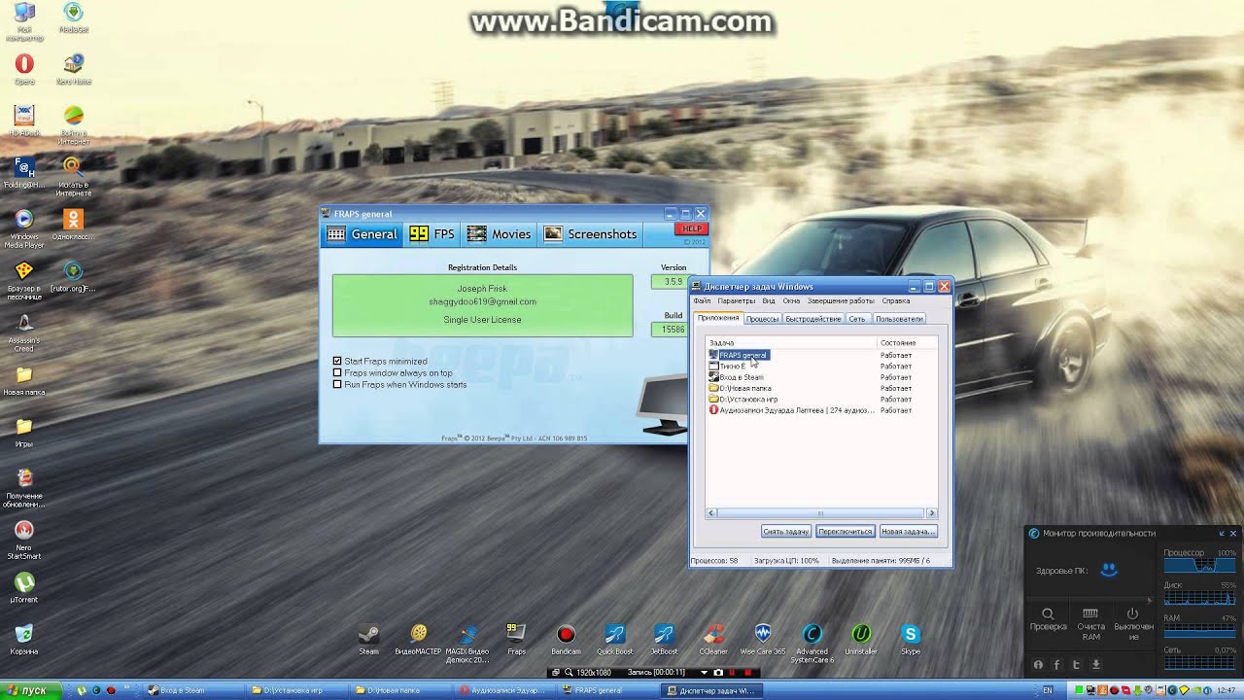Click Facebook icon in performance monitor
Viewport: 1244px width, 700px height.
tap(1057, 665)
